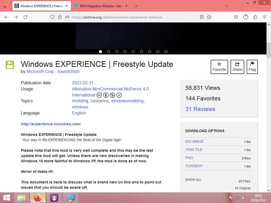The height and width of the screenshot is (203, 271).
Task: Click the windows topic link
Action: (x=80, y=107)
